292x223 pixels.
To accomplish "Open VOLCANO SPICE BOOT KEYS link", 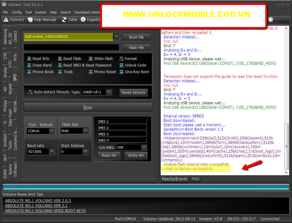I will click(x=46, y=211).
